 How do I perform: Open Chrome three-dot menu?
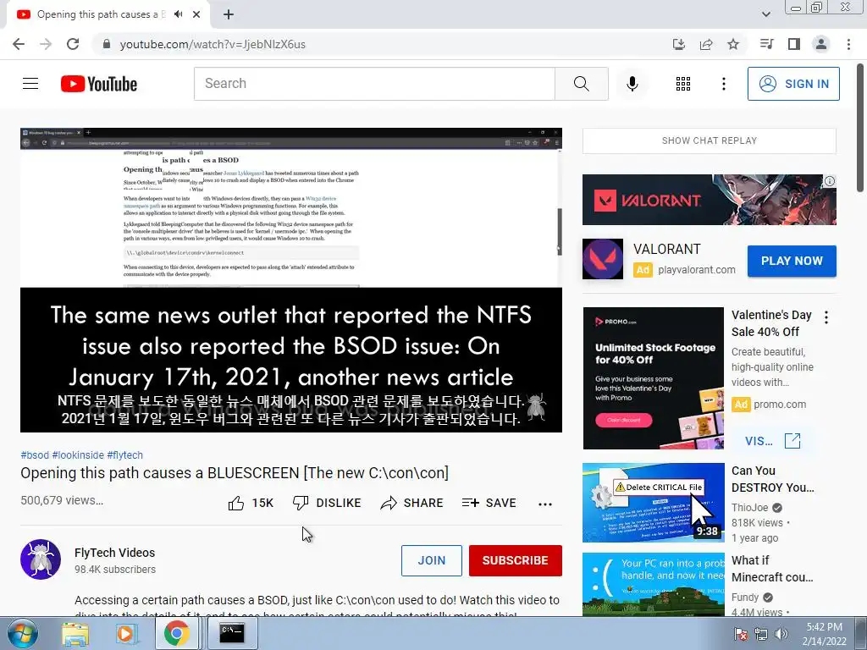tap(848, 44)
